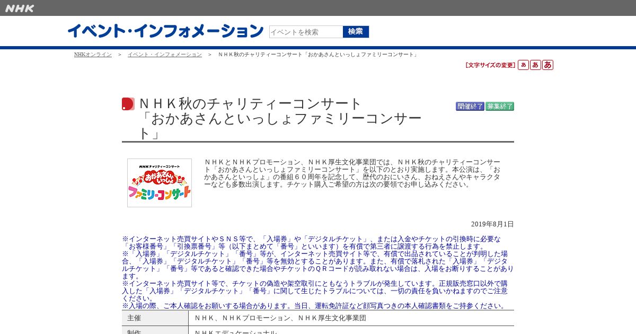Open the イベント・インフォメーション title logo
Viewport: 636px width, 334px height.
pyautogui.click(x=165, y=31)
